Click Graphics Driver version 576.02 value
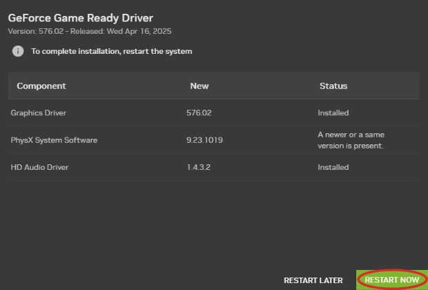Viewport: 428px width, 290px height. (x=199, y=113)
